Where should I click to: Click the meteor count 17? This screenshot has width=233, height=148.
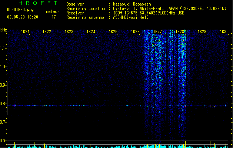tap(54, 17)
